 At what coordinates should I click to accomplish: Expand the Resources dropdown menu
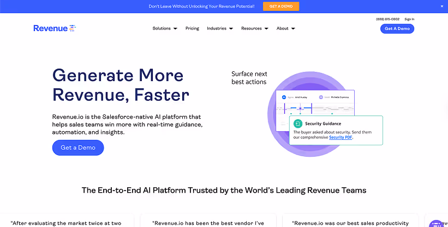(x=255, y=28)
